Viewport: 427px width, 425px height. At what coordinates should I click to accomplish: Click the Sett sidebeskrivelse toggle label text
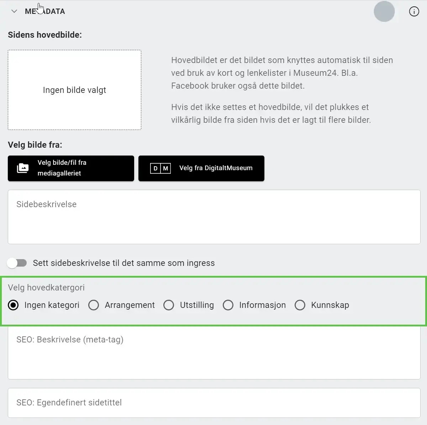tap(124, 263)
